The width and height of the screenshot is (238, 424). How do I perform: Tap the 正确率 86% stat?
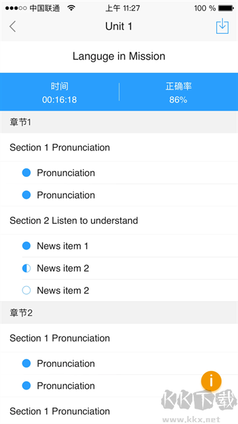tap(178, 93)
